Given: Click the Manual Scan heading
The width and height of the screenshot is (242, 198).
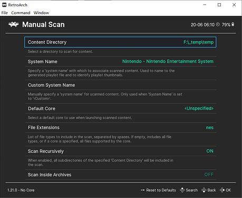Looking at the screenshot, I should [43, 24].
